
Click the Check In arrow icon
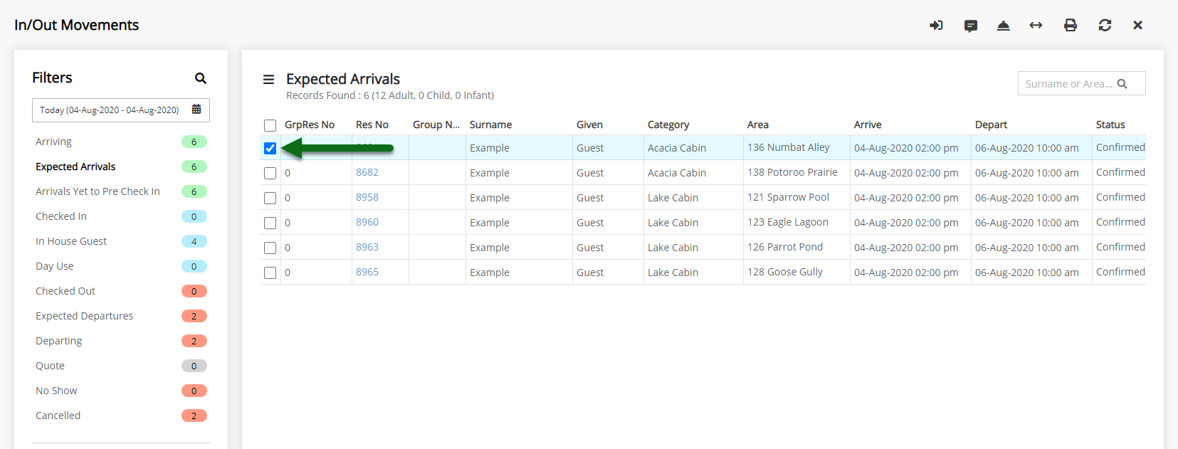[936, 26]
